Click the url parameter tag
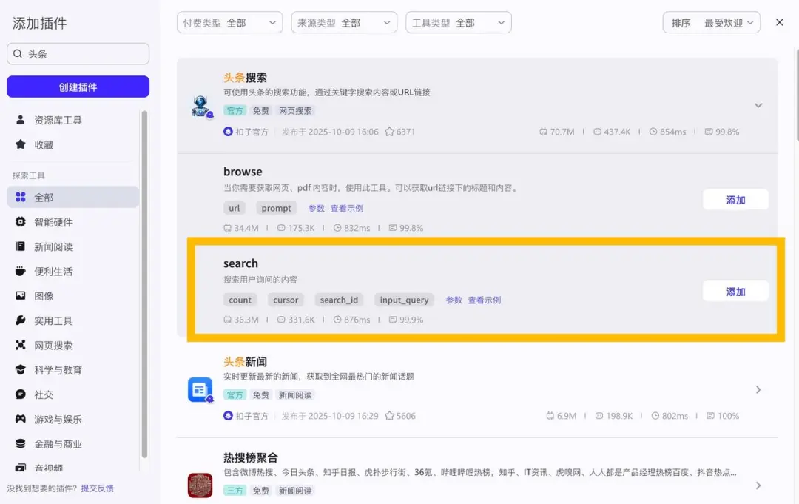 tap(235, 208)
